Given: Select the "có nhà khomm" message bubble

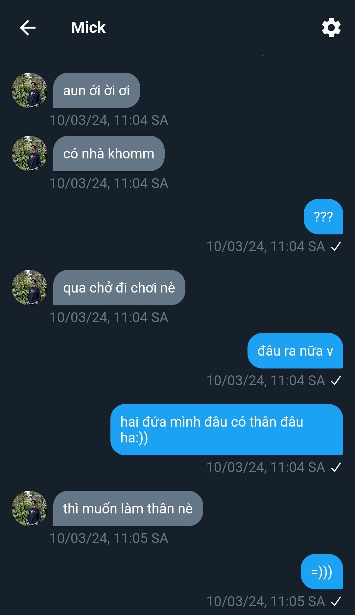Looking at the screenshot, I should click(108, 154).
